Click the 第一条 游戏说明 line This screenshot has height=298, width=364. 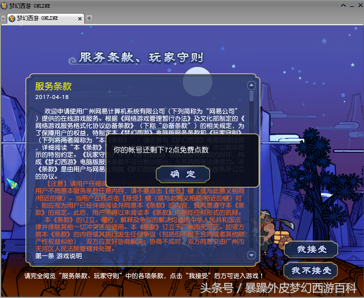[58, 256]
